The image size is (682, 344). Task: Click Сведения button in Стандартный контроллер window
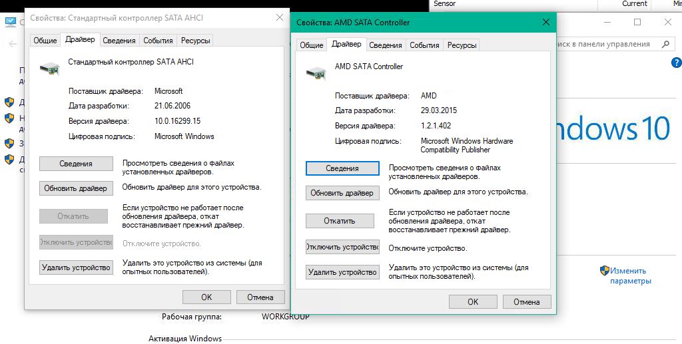(76, 164)
